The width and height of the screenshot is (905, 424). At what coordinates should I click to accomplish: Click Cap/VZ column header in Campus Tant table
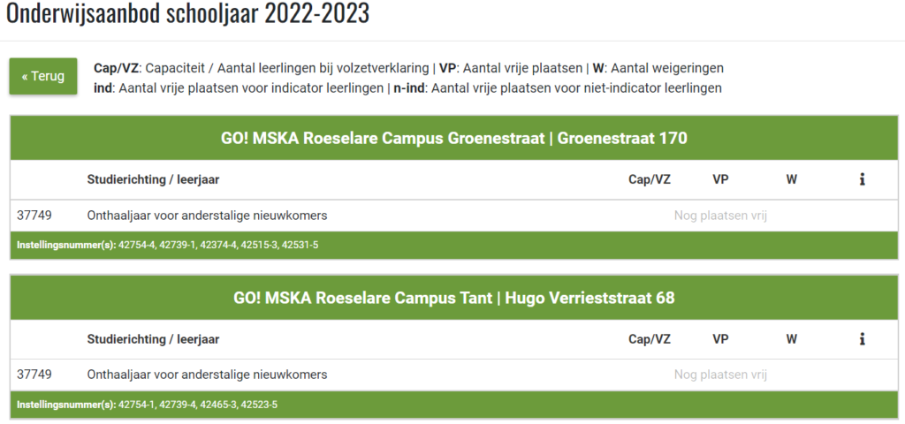pyautogui.click(x=650, y=339)
